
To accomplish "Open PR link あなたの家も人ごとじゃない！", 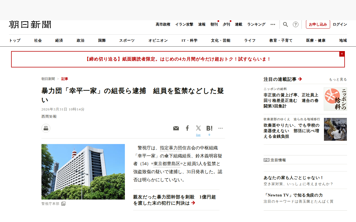I will point(294,178).
